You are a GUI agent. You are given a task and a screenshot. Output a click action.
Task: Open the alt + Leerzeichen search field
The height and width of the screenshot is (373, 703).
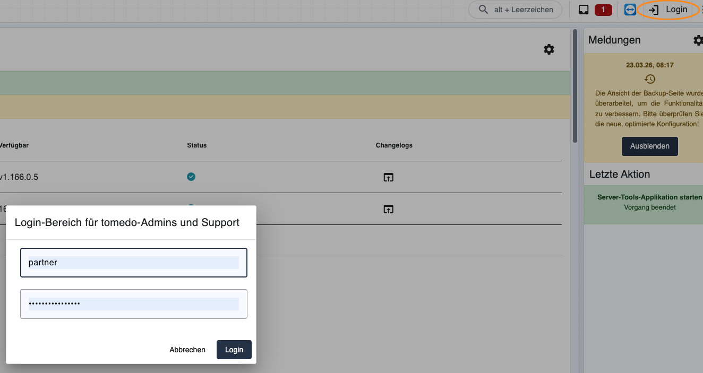pos(515,10)
